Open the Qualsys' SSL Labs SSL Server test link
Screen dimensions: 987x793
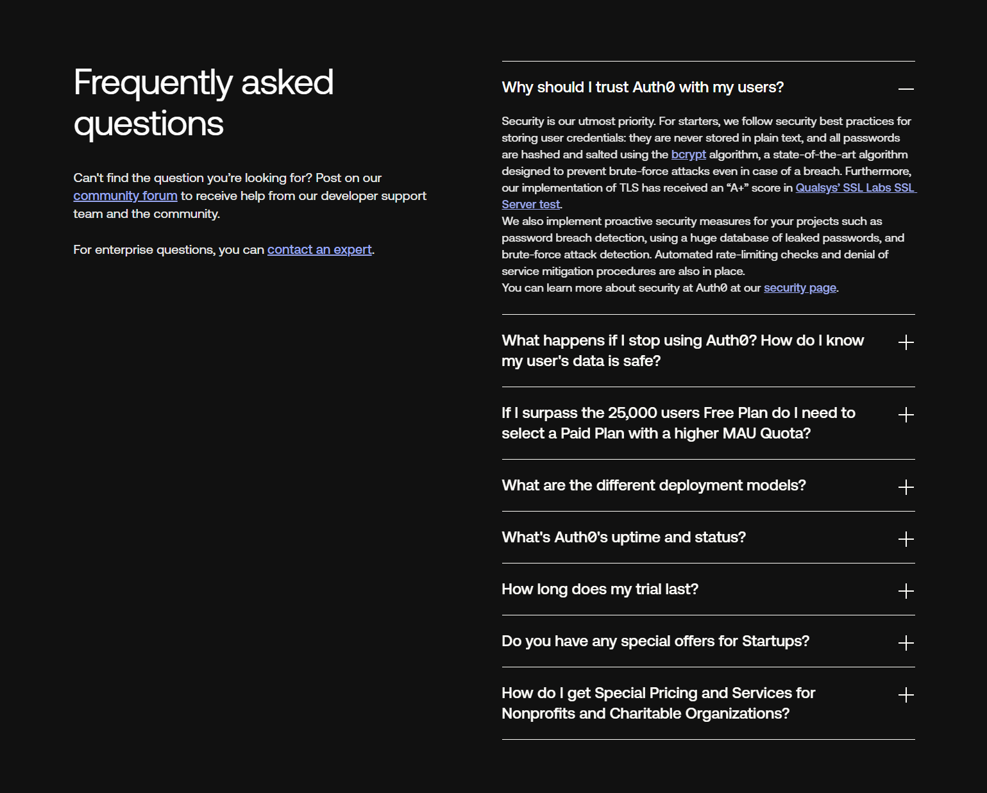pos(856,188)
